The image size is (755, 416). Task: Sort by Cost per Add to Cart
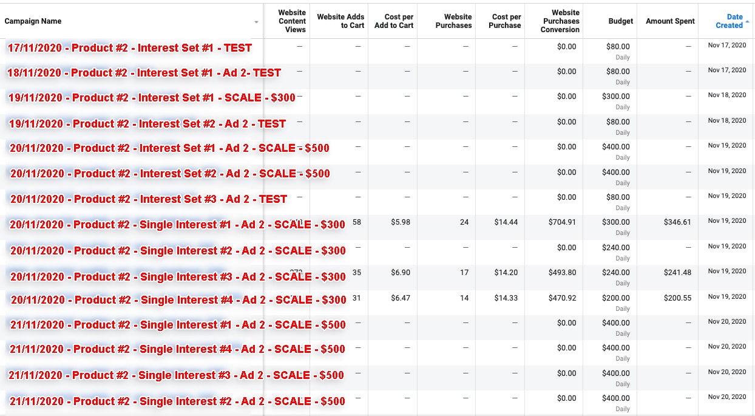[394, 21]
